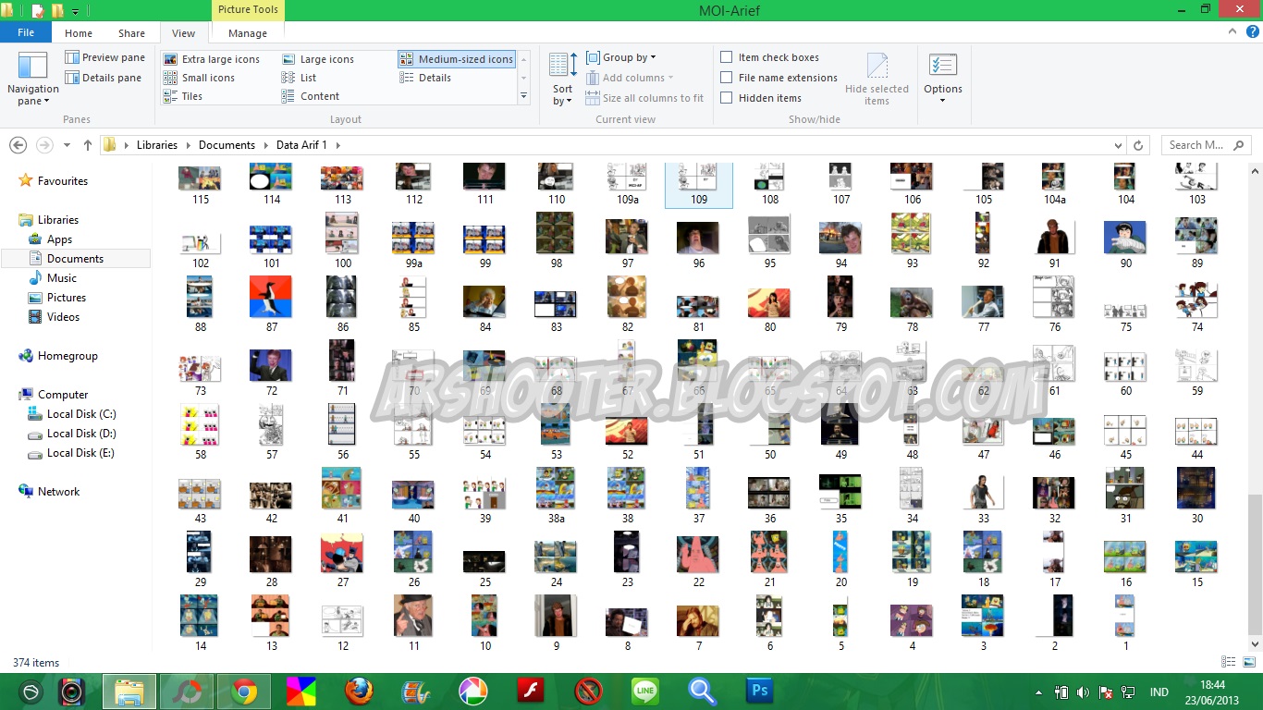Click Libraries in the address path
Image resolution: width=1263 pixels, height=710 pixels.
pyautogui.click(x=157, y=145)
